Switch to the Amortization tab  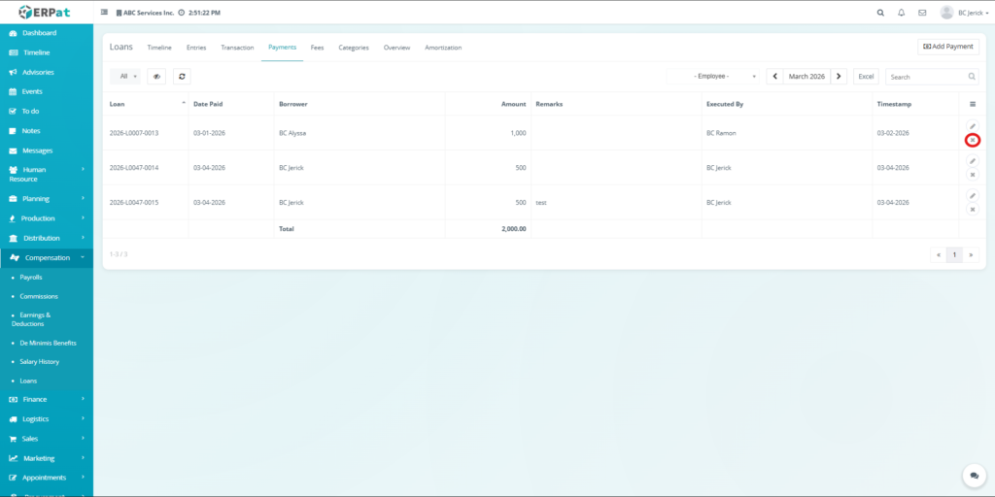(443, 48)
